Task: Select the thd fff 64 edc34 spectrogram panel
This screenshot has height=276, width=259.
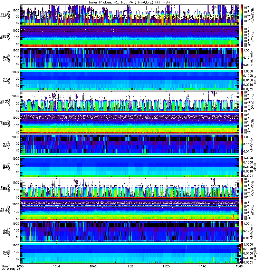Action: [x=130, y=101]
